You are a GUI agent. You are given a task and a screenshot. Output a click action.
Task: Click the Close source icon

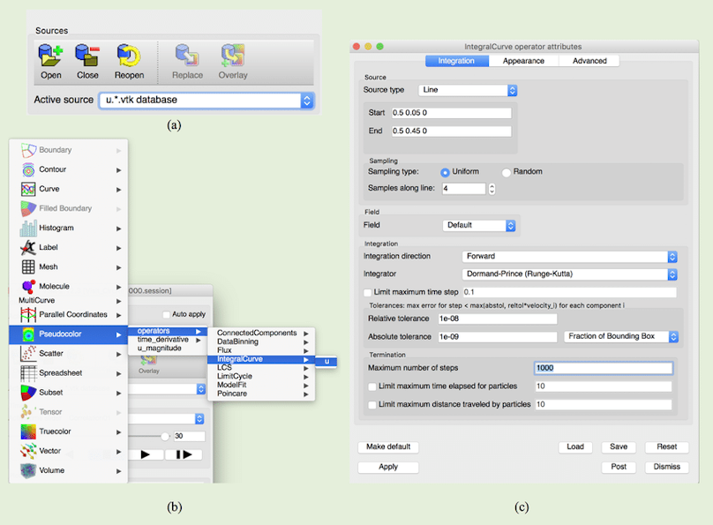(x=87, y=56)
